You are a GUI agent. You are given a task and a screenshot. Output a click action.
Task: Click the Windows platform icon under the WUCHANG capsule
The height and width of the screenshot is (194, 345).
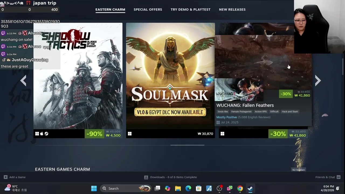tap(222, 134)
